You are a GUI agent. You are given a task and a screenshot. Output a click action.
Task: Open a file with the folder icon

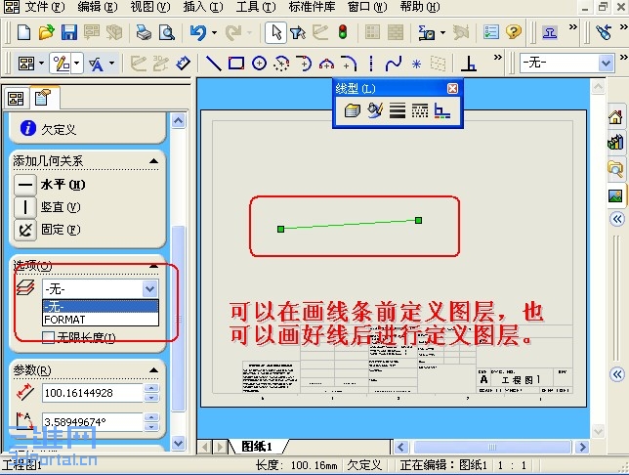(46, 33)
